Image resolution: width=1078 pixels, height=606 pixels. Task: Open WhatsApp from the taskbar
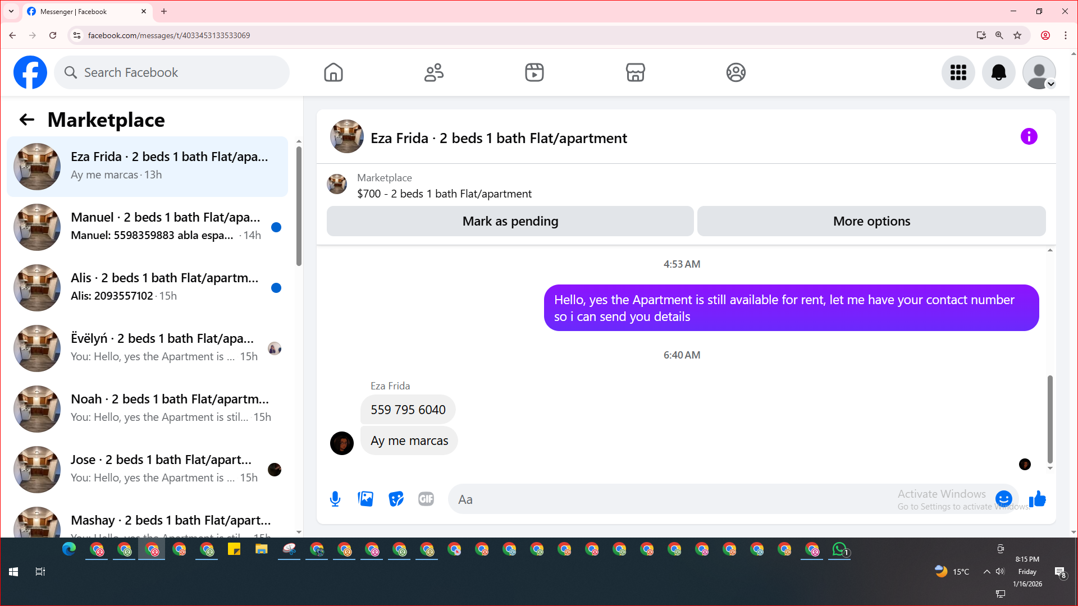839,549
